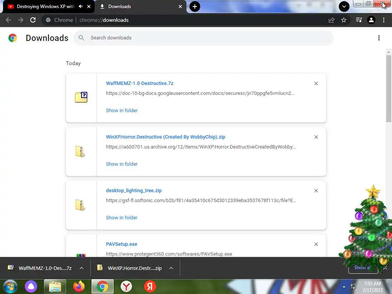Launch Firefox from the taskbar
This screenshot has width=392, height=294.
79,286
